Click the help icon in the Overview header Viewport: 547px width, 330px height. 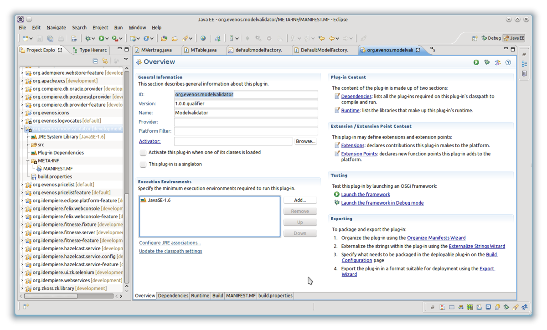[x=508, y=62]
